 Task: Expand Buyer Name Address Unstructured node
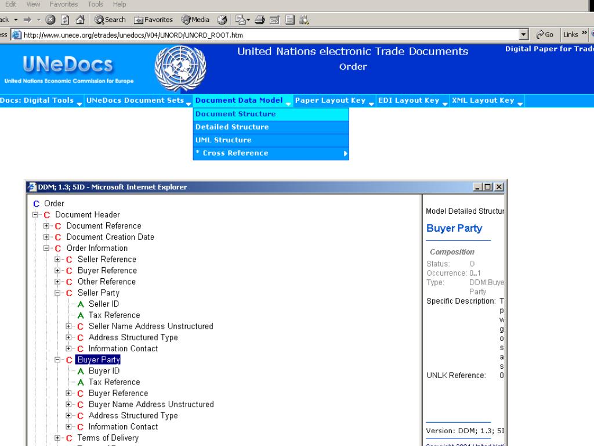[68, 404]
